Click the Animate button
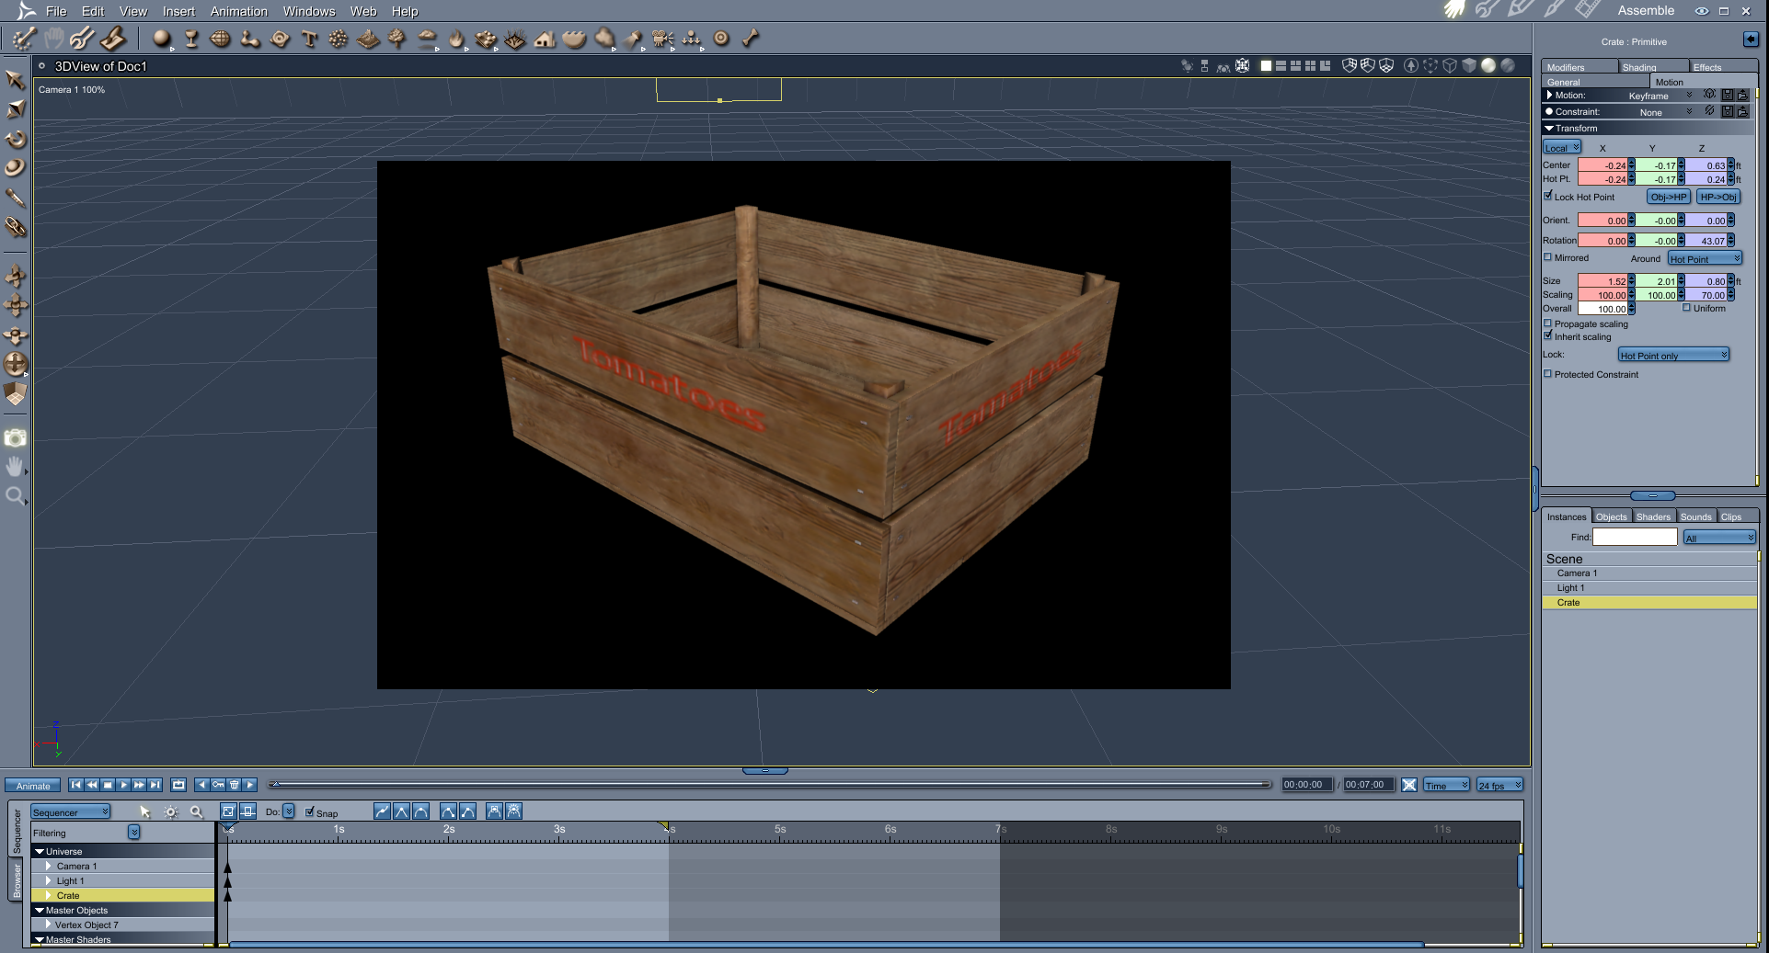This screenshot has width=1769, height=953. [x=33, y=785]
